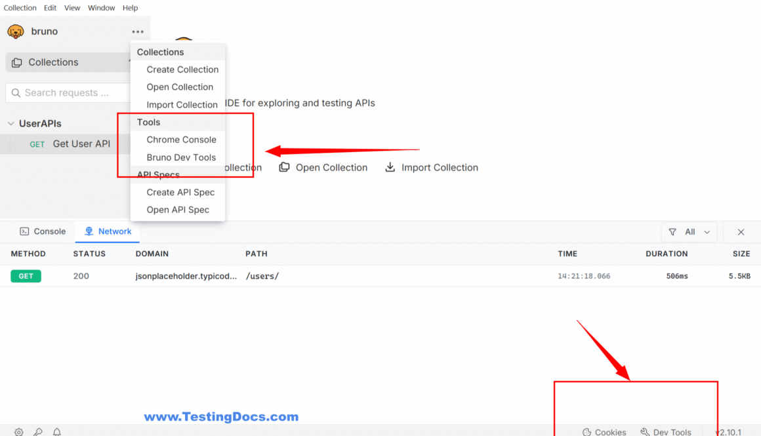This screenshot has height=436, width=761.
Task: Click the green GET method badge
Action: click(x=26, y=276)
